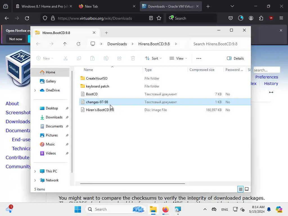Click the Windows Start button
The width and height of the screenshot is (288, 216).
tap(78, 209)
